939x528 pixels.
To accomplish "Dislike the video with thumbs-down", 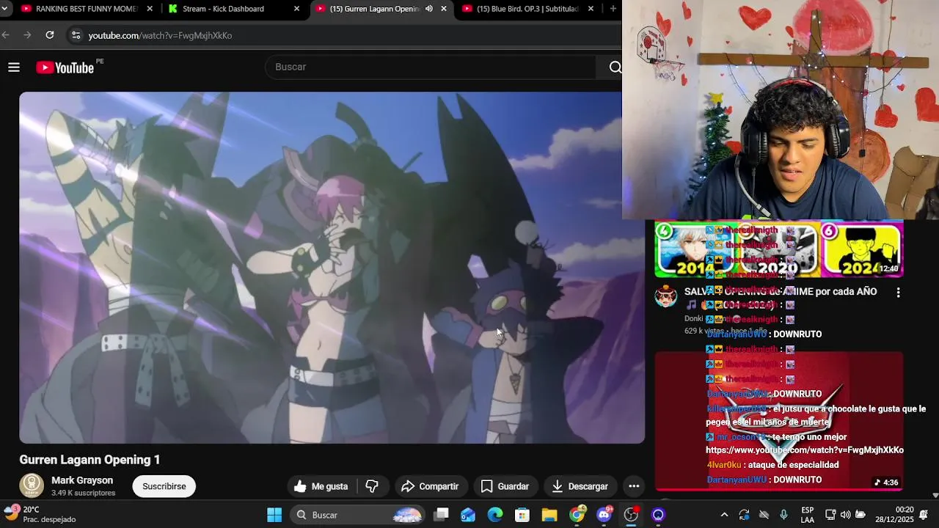I will pyautogui.click(x=372, y=486).
